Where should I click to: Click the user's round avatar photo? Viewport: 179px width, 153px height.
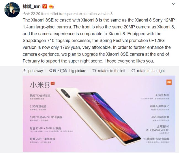[12, 10]
